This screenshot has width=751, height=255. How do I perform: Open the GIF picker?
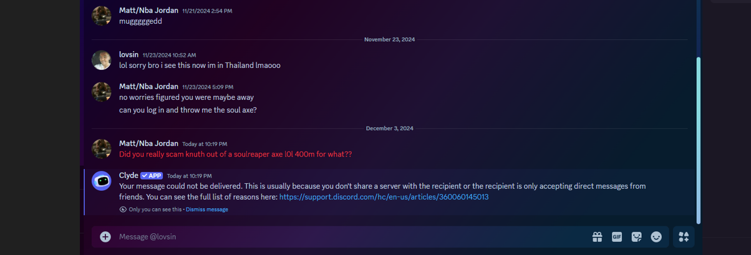pyautogui.click(x=617, y=237)
